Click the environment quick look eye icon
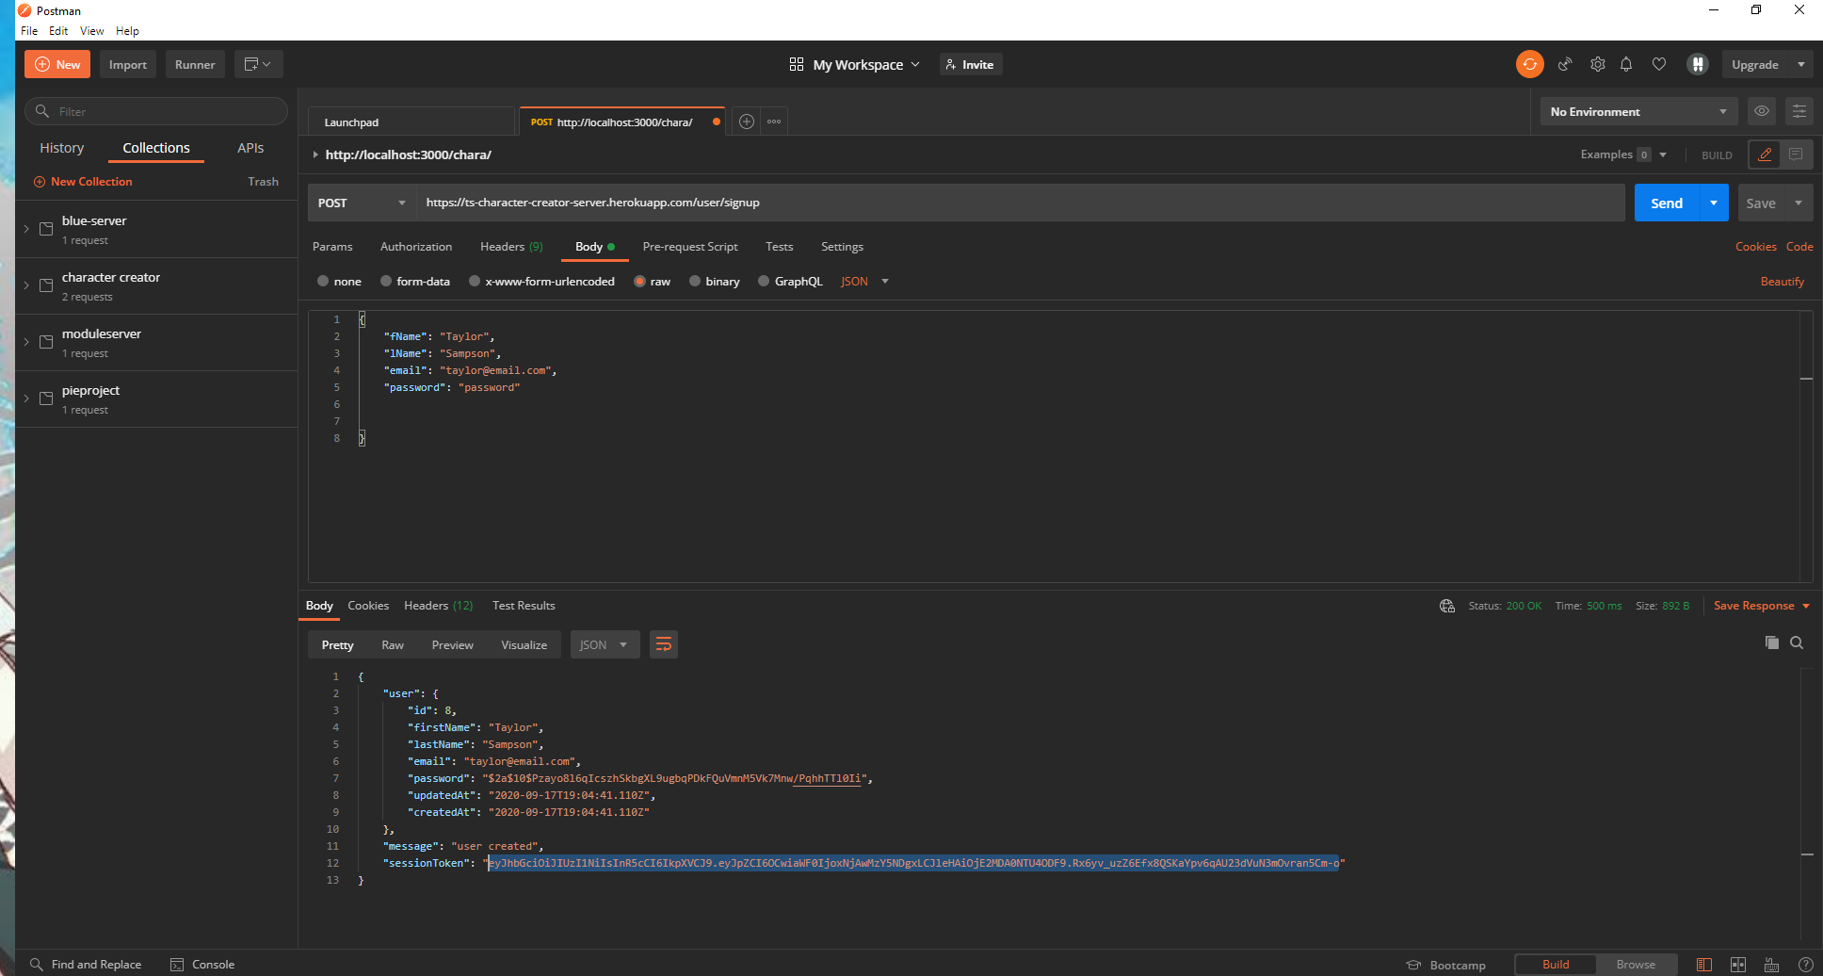Screen dimensions: 1823x976 (1761, 111)
